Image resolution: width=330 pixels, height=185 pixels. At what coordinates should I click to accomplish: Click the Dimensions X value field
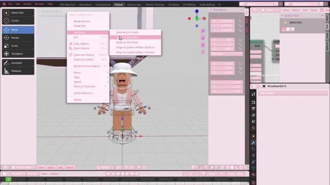point(227,82)
